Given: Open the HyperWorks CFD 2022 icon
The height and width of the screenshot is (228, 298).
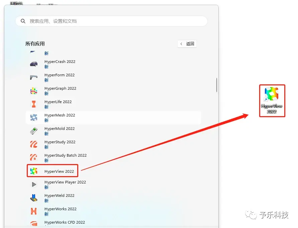Looking at the screenshot, I should coord(34,223).
